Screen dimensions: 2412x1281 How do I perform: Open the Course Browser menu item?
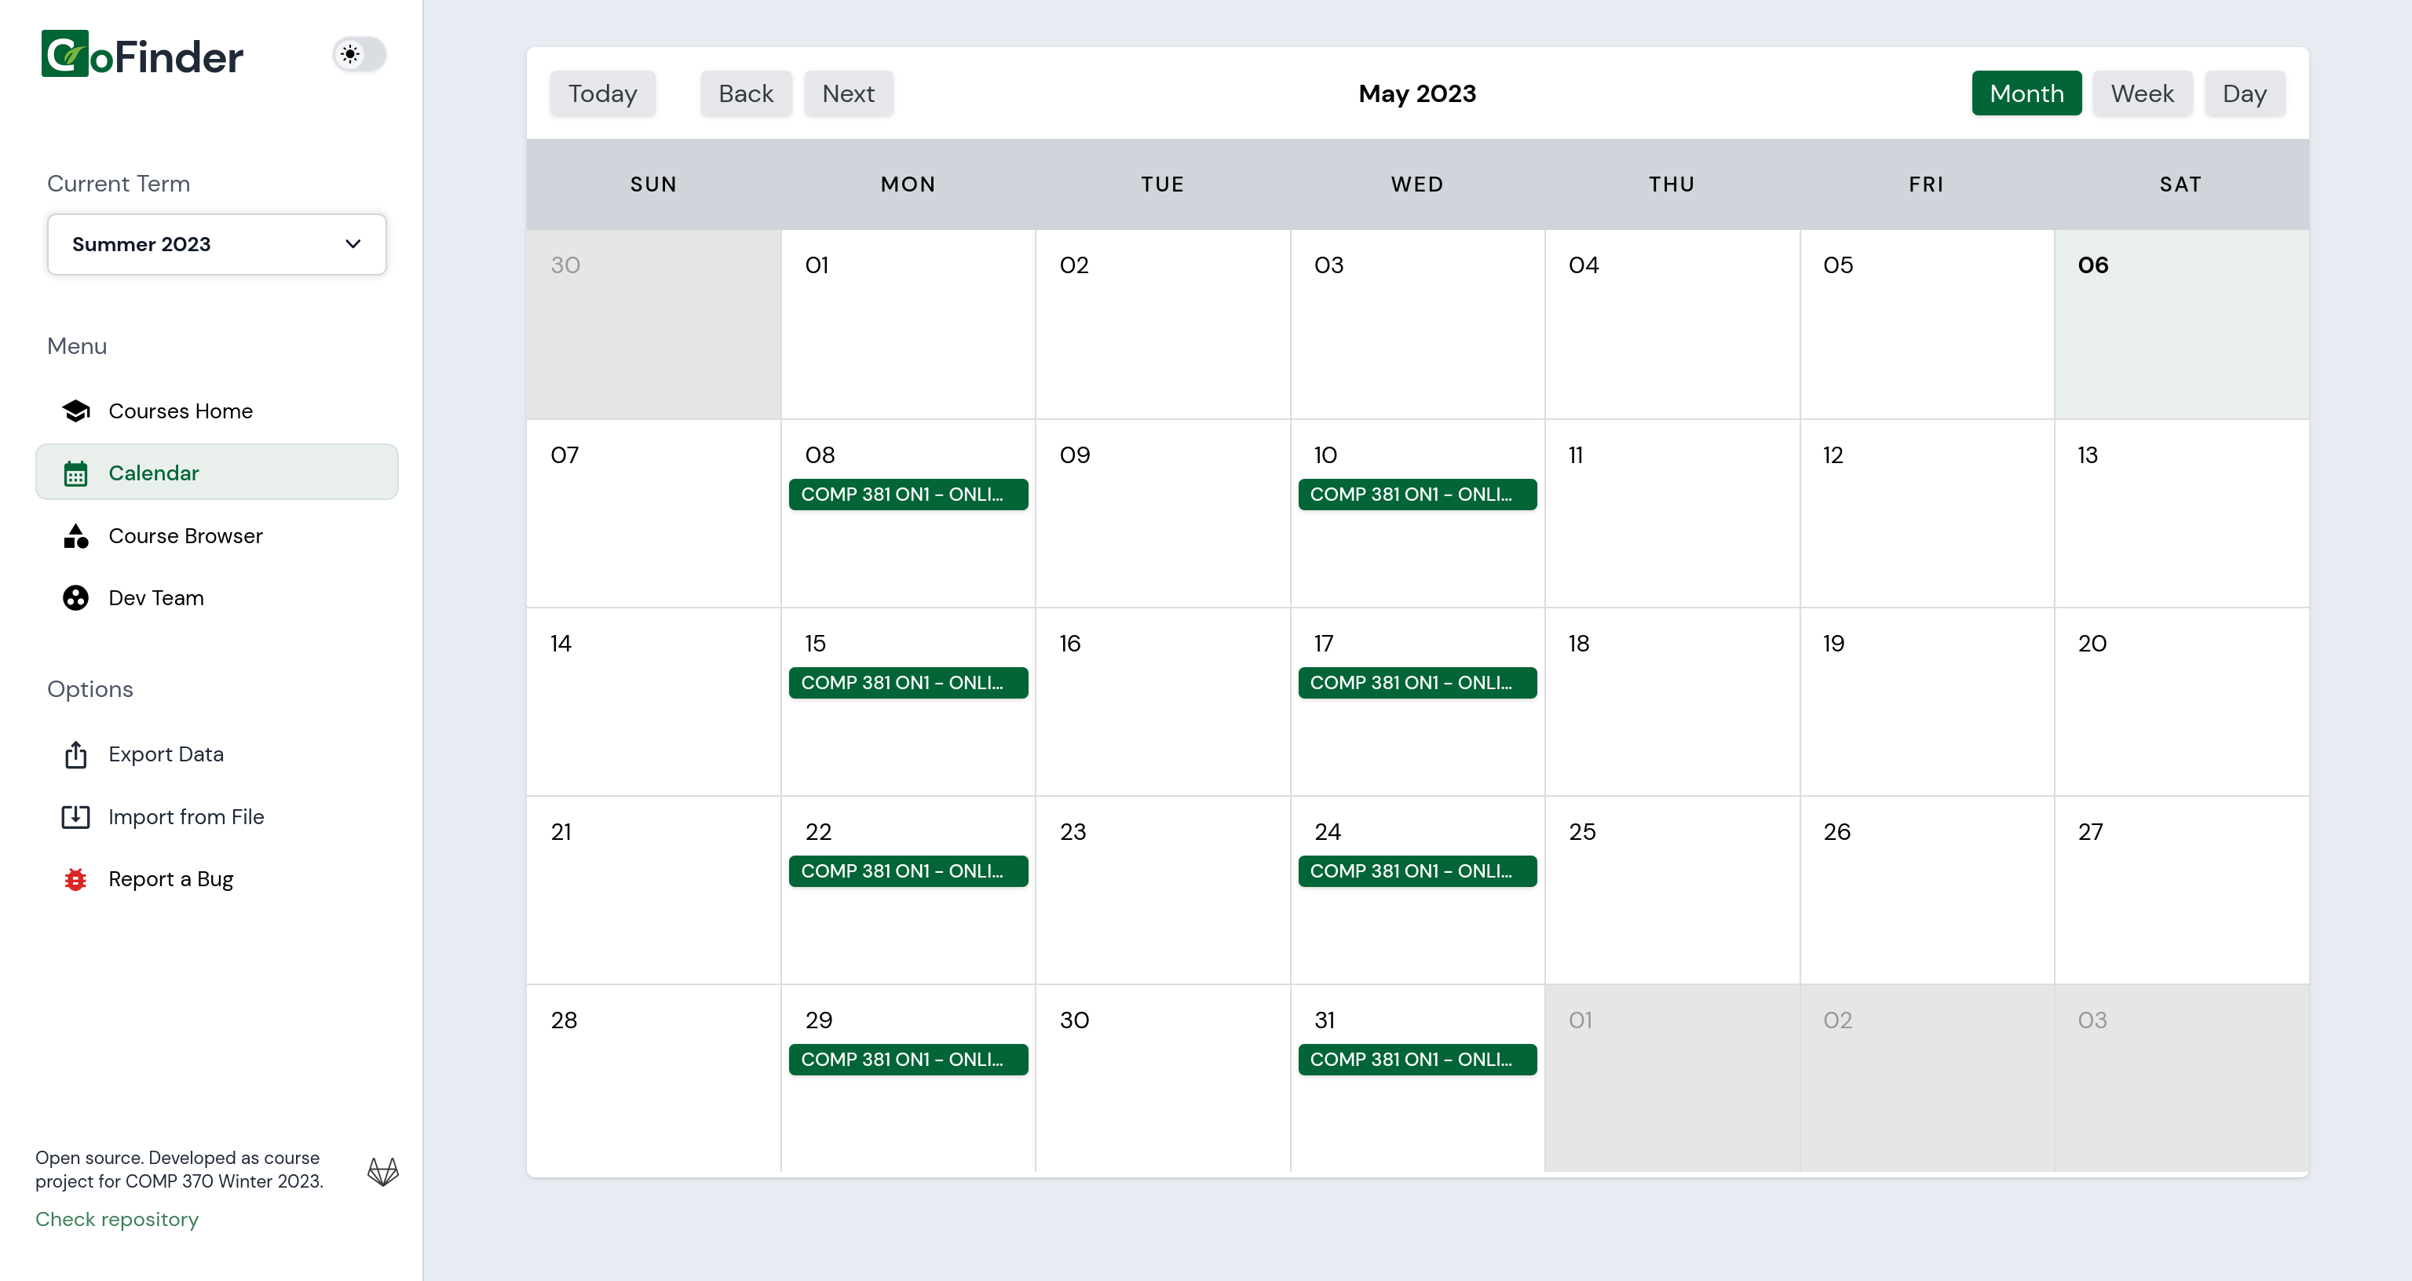tap(185, 537)
